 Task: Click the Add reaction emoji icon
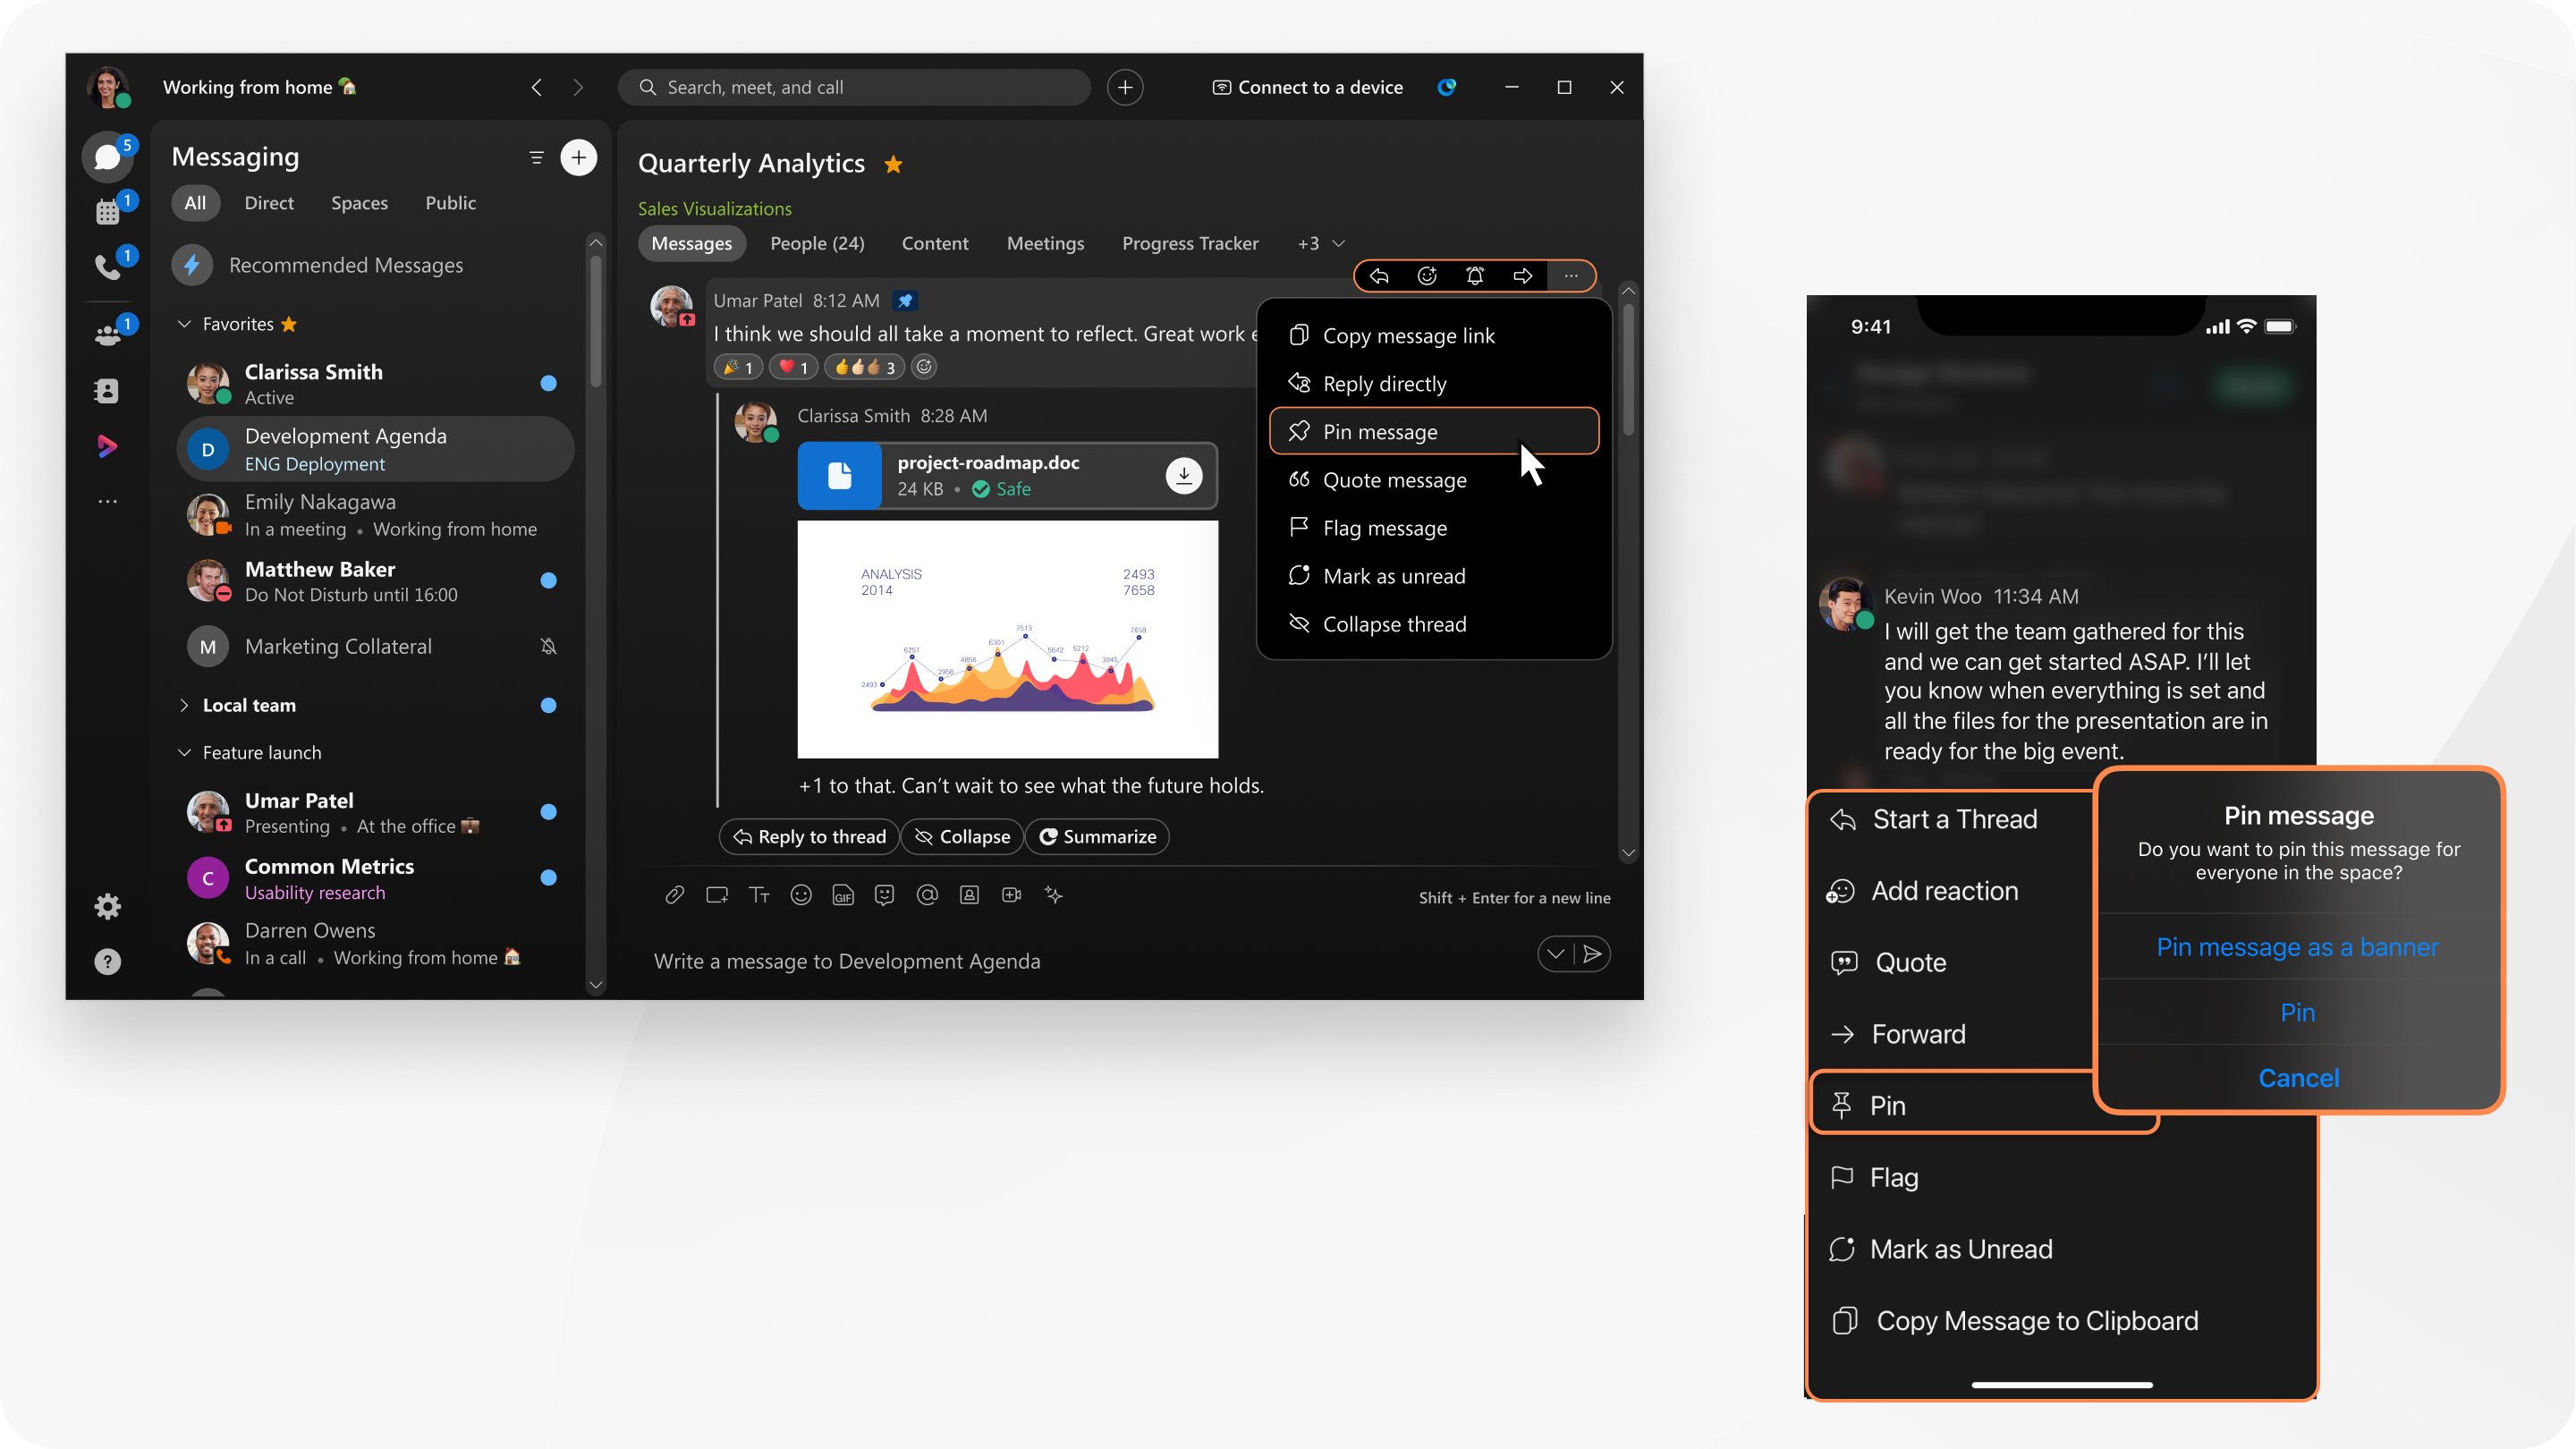(x=1842, y=890)
